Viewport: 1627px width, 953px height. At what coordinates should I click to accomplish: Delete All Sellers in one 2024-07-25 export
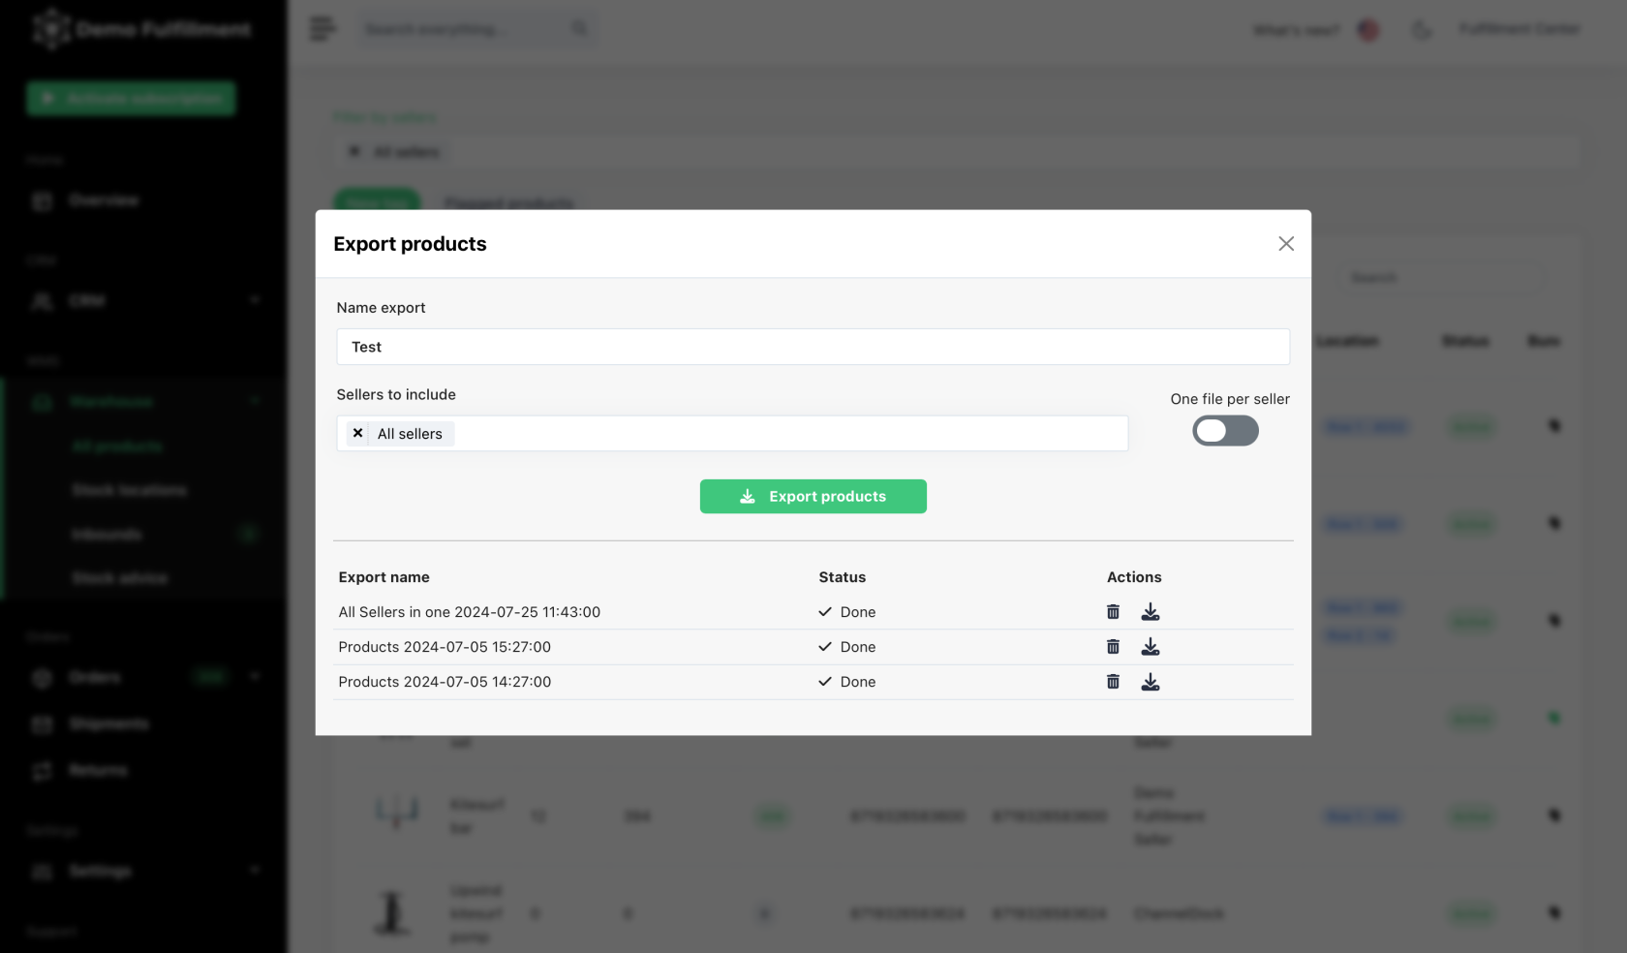(x=1113, y=612)
